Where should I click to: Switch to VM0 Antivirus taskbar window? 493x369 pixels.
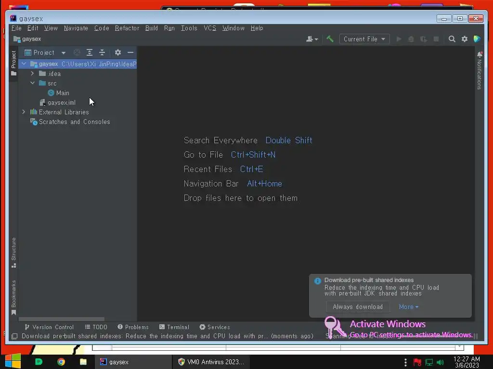point(211,362)
